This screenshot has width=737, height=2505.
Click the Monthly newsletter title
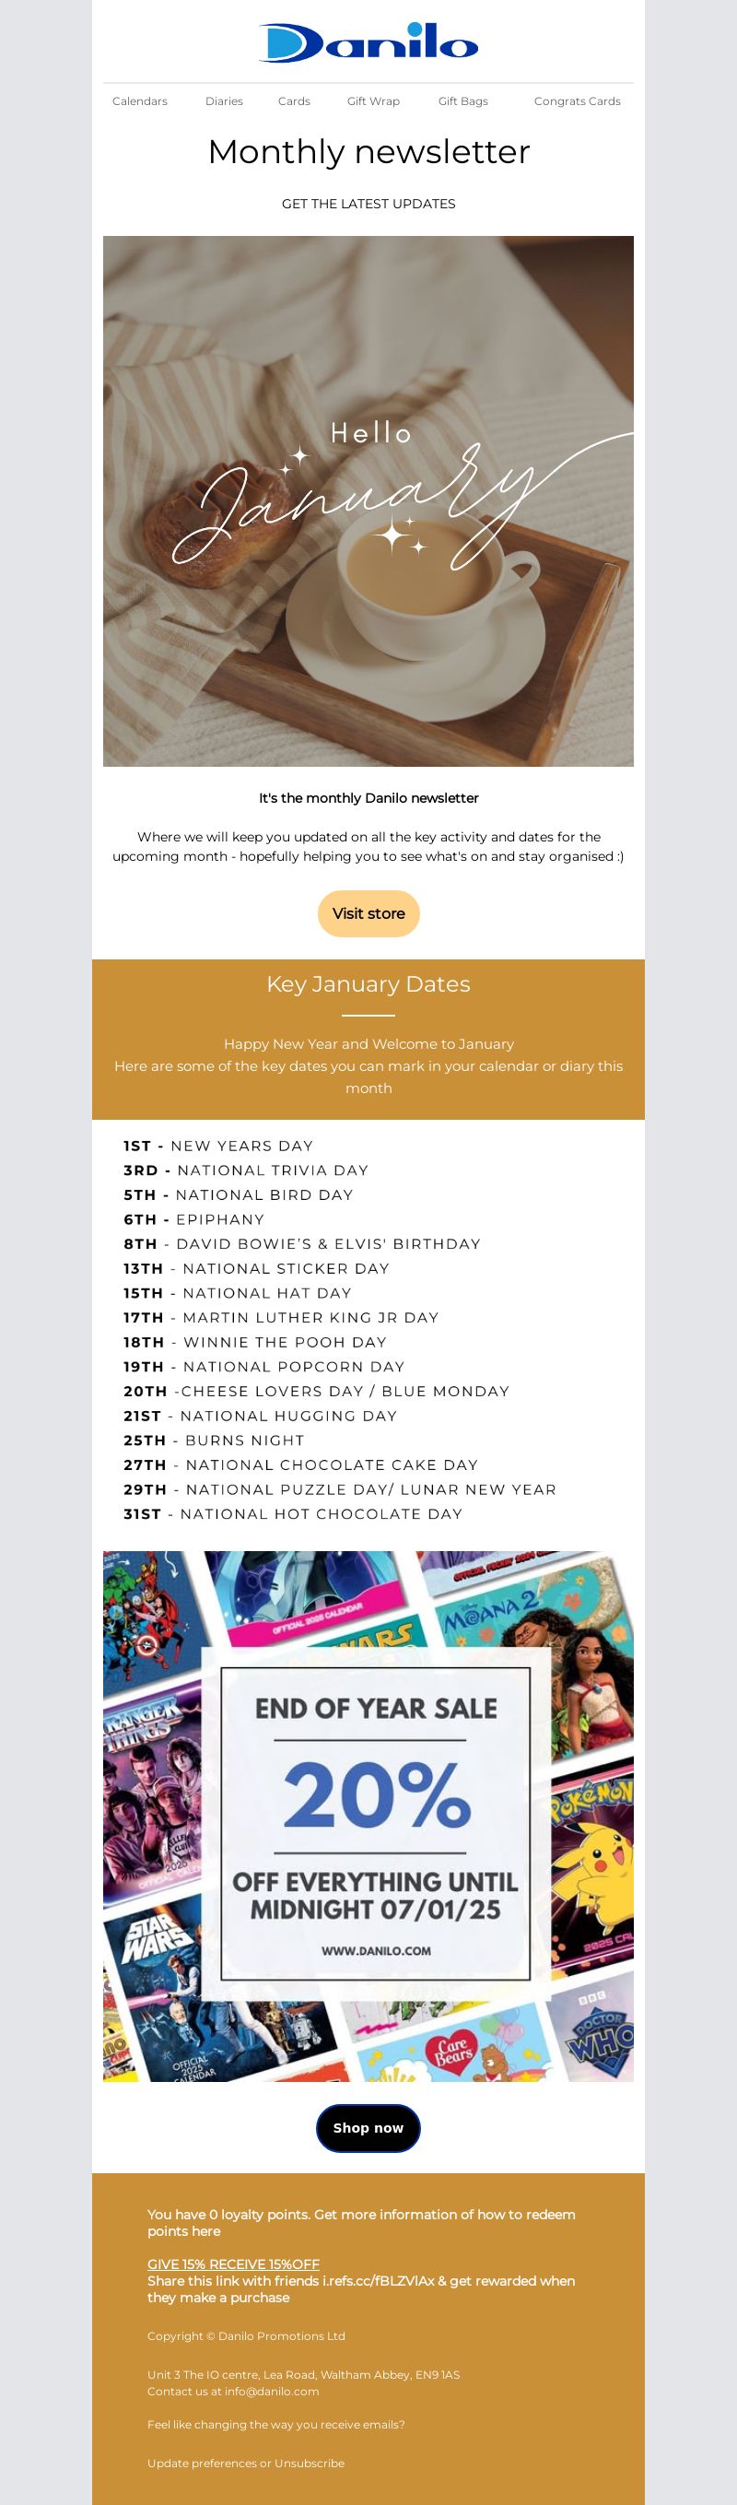[x=368, y=152]
